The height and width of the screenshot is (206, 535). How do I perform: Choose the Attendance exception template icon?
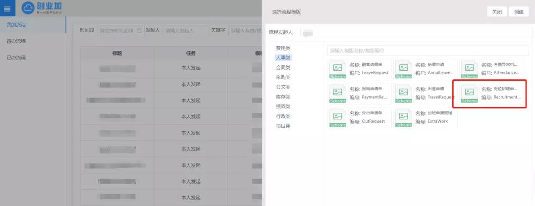pos(470,69)
